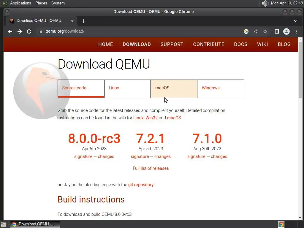This screenshot has width=304, height=228.
Task: Expand the tab search chevron
Action: (295, 21)
